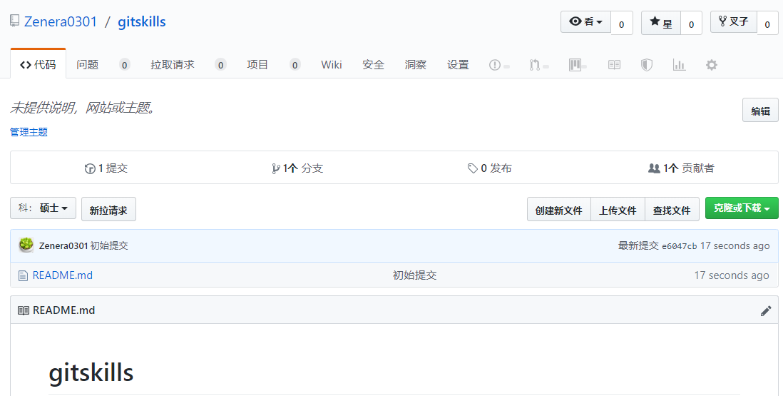Switch to the 拉取请求 tab
783x396 pixels.
(x=173, y=64)
